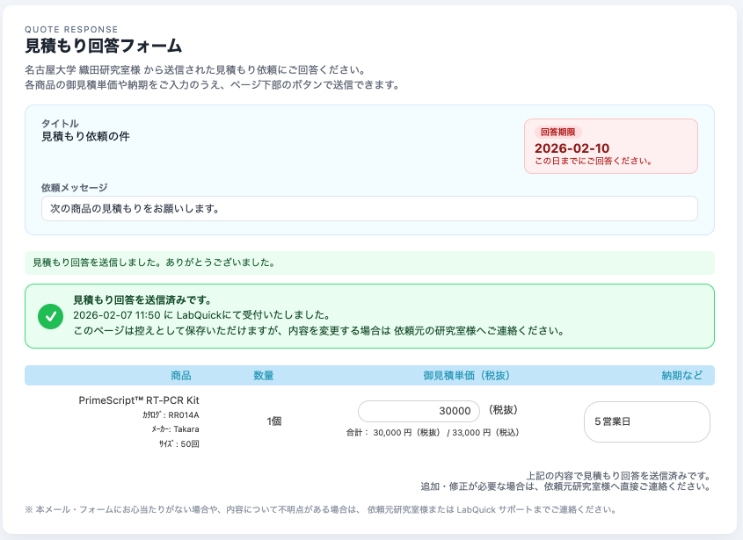Viewport: 743px width, 540px height.
Task: Click the 見積もり回答を送信済みです bold status text
Action: coord(142,300)
